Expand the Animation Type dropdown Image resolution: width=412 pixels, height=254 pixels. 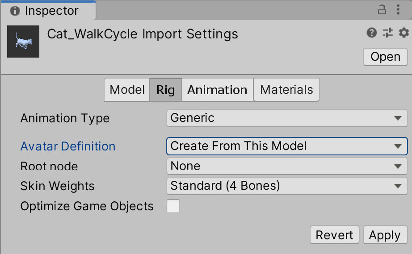286,118
